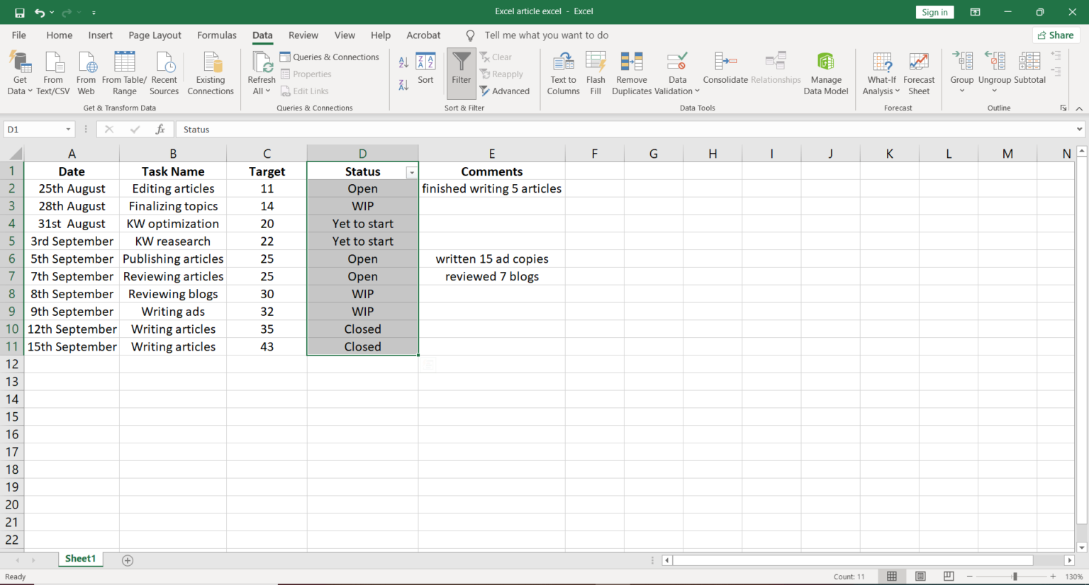Viewport: 1089px width, 585px height.
Task: Select the Advanced filter option
Action: 506,91
